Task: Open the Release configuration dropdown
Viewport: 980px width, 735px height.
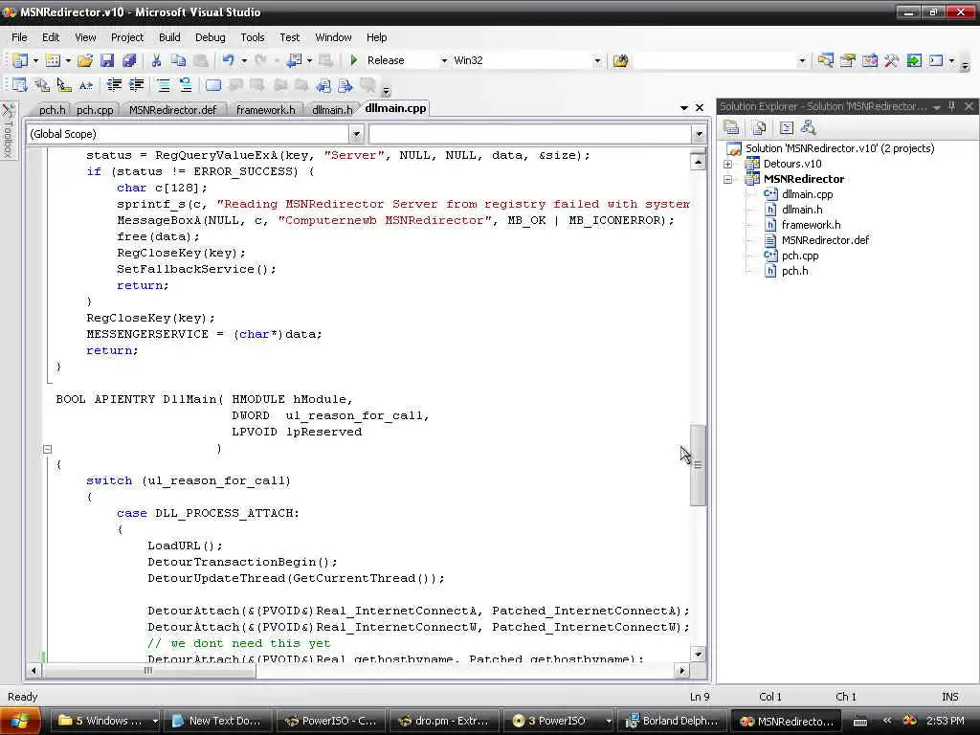Action: coord(444,61)
